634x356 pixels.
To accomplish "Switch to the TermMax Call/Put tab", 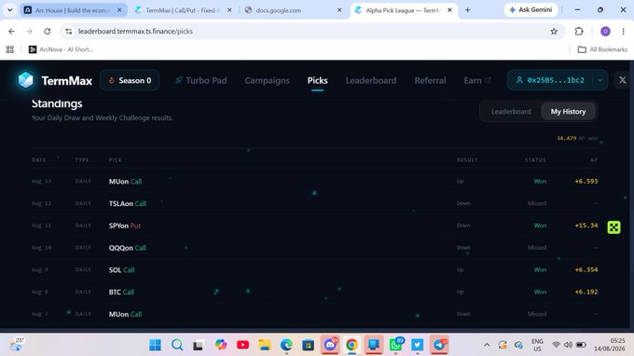I will click(x=184, y=10).
